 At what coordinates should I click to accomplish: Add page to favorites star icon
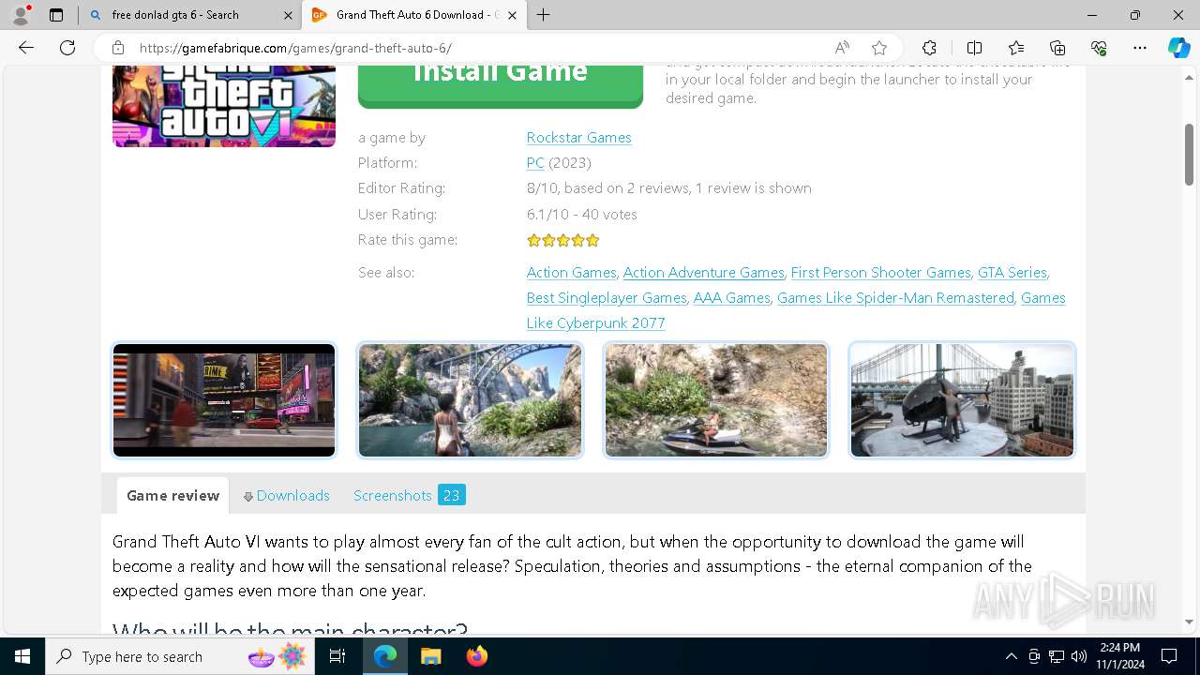click(x=879, y=48)
